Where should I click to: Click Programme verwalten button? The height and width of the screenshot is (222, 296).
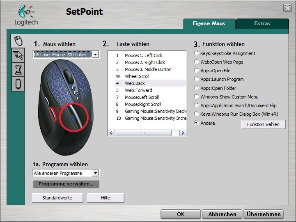click(66, 184)
